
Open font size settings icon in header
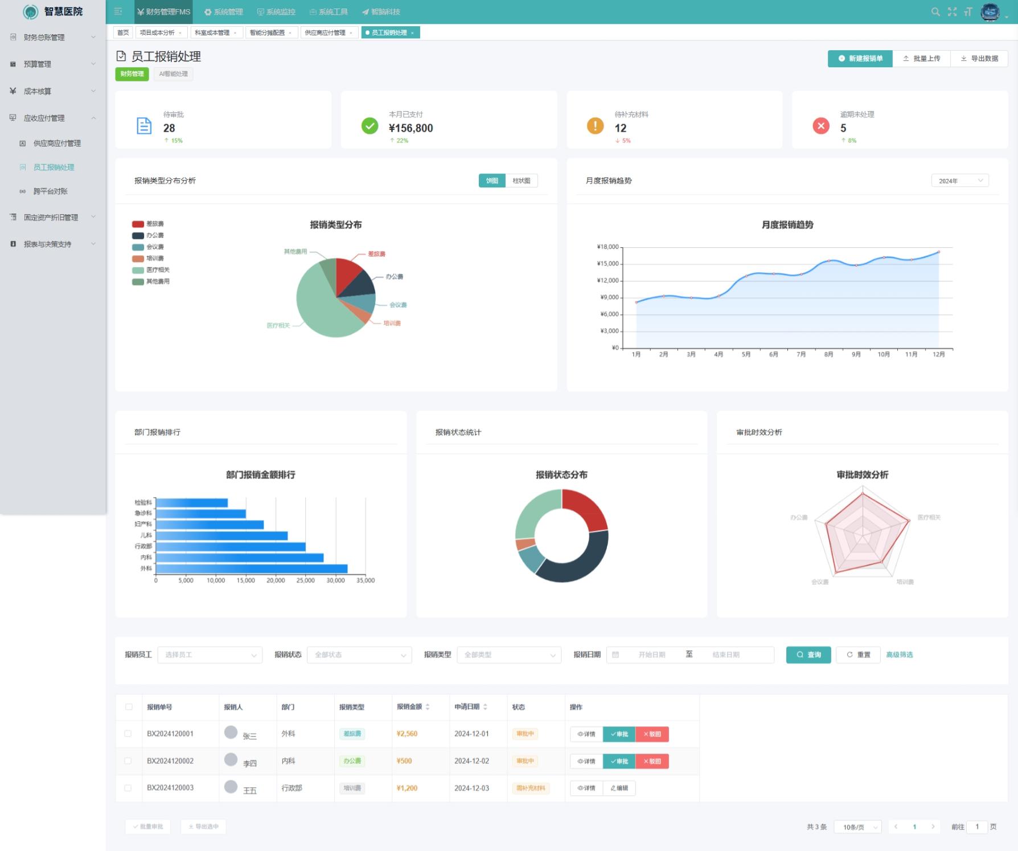(968, 12)
